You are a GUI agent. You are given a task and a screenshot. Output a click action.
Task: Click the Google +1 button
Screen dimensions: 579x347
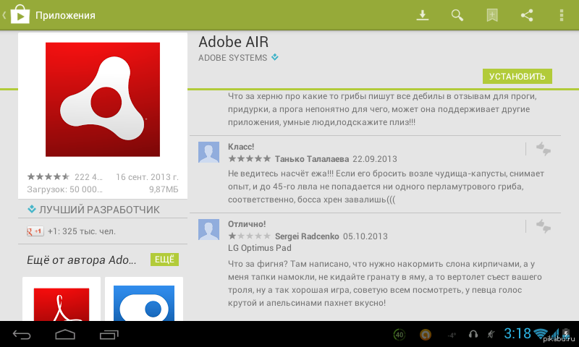pos(35,231)
